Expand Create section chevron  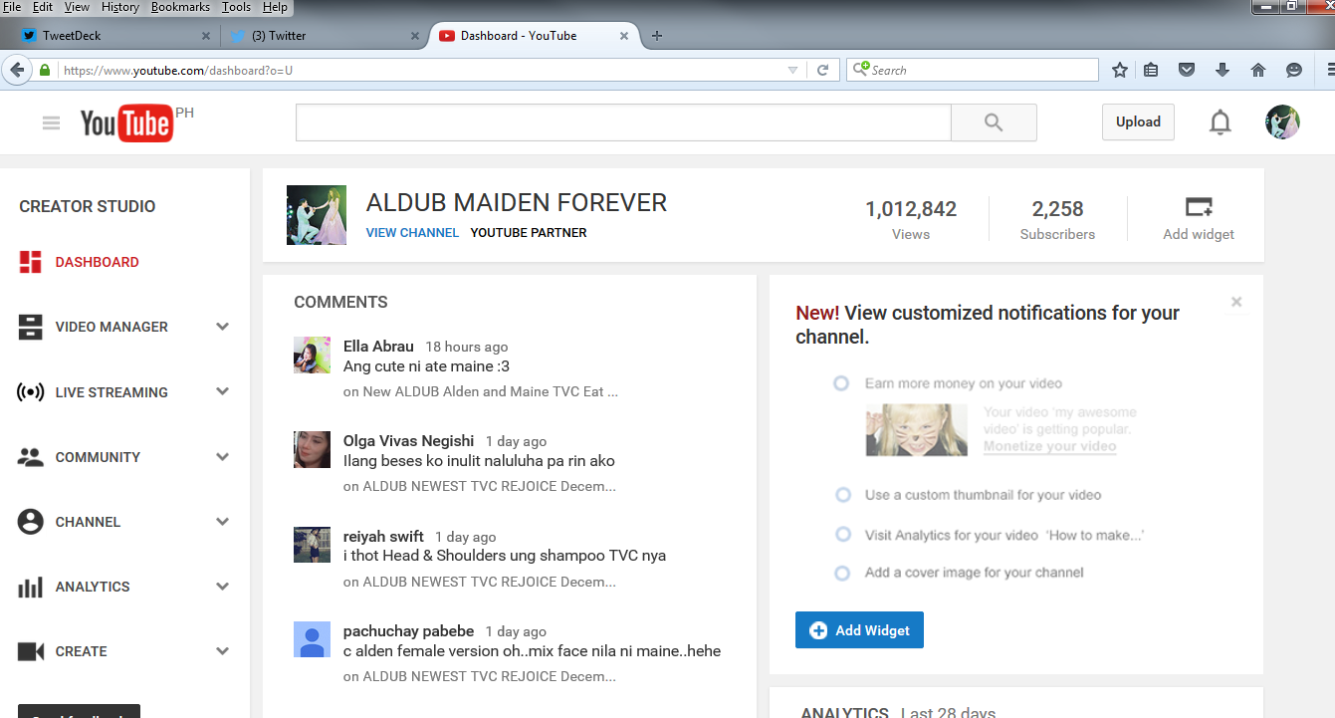pos(223,651)
